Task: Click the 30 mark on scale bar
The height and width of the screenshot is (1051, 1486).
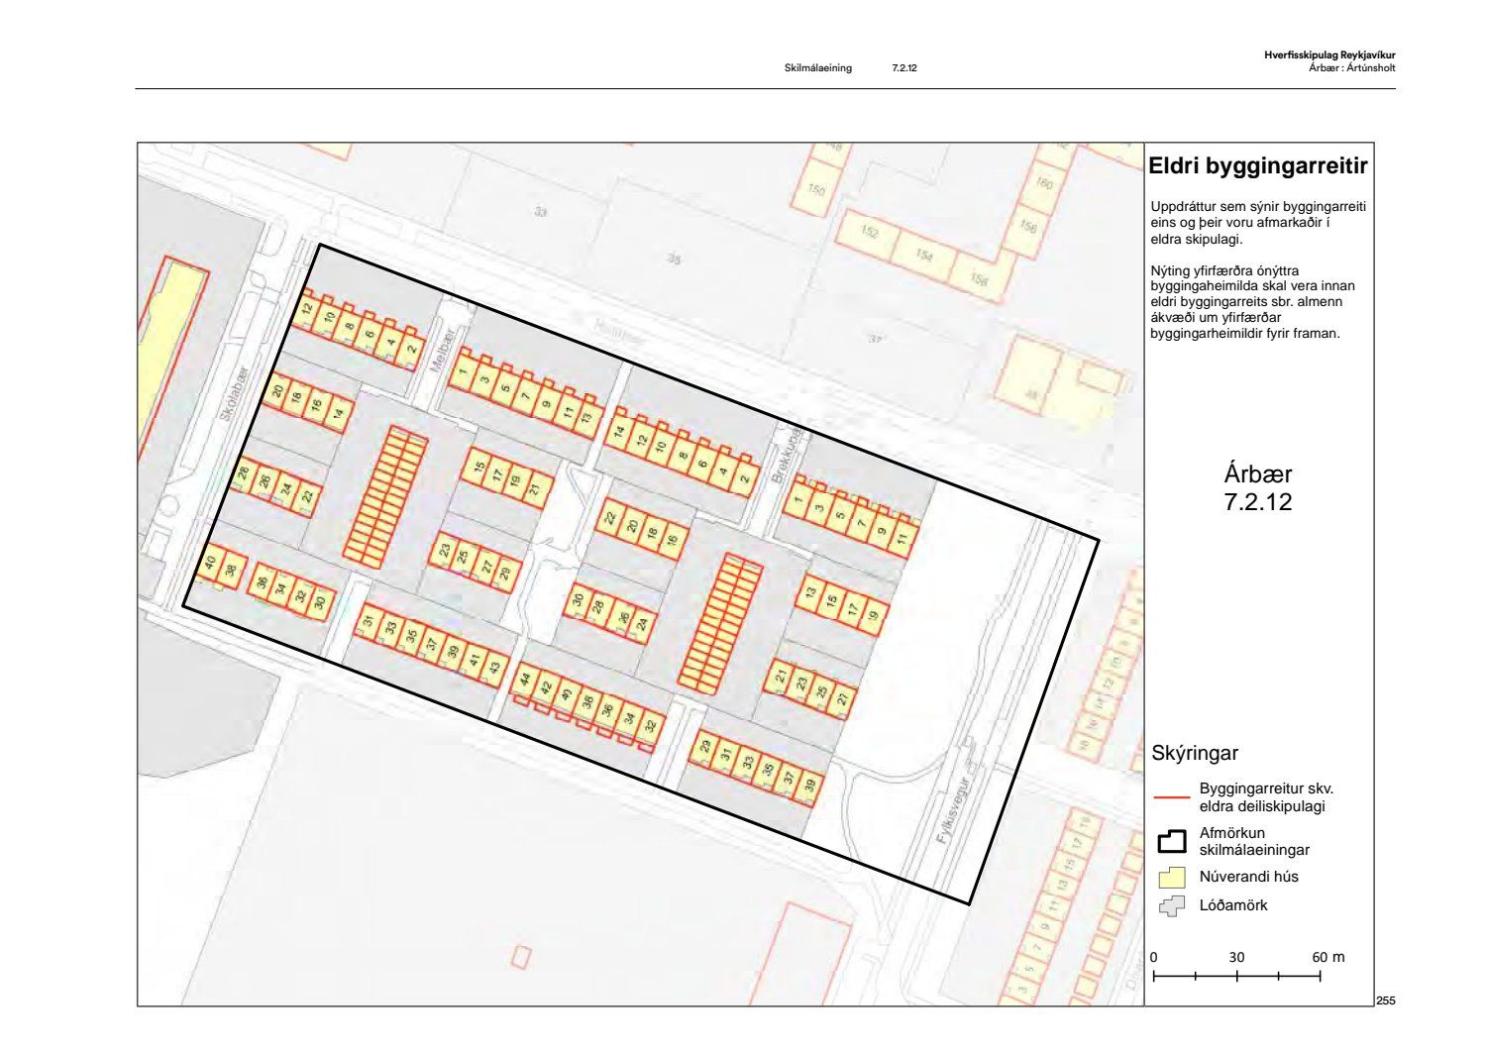Action: pos(1236,957)
